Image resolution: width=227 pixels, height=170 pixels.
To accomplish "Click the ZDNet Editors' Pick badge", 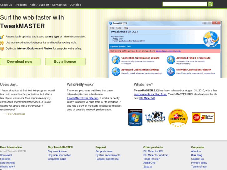I will 178,118.
